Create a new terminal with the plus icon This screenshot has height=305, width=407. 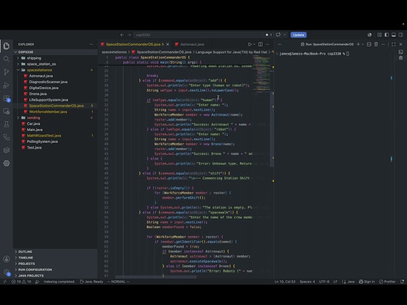[358, 44]
